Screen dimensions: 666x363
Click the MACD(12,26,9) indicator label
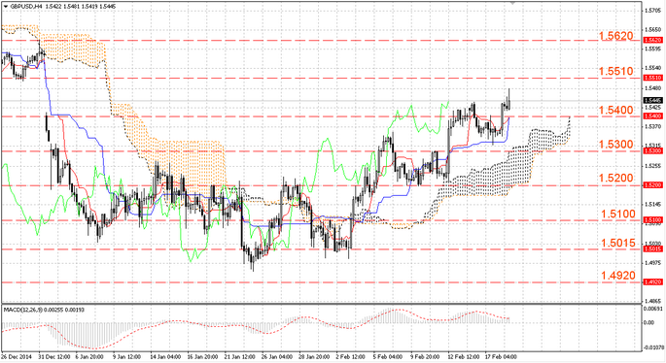[22, 310]
